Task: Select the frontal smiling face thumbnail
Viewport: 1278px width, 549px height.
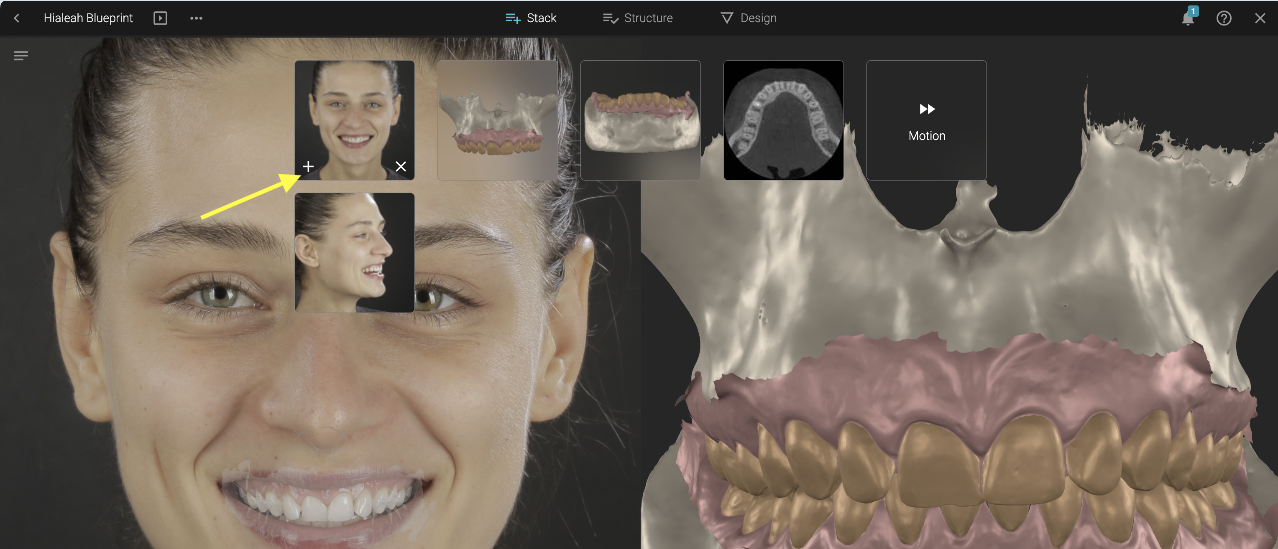Action: [354, 114]
